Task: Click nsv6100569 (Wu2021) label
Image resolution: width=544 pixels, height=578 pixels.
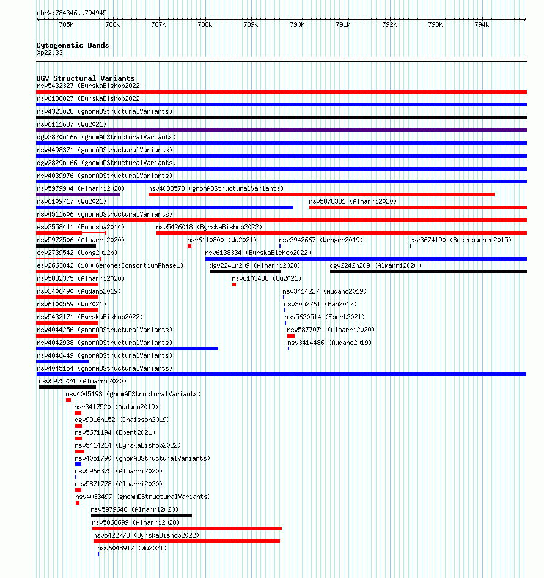Action: click(x=72, y=304)
